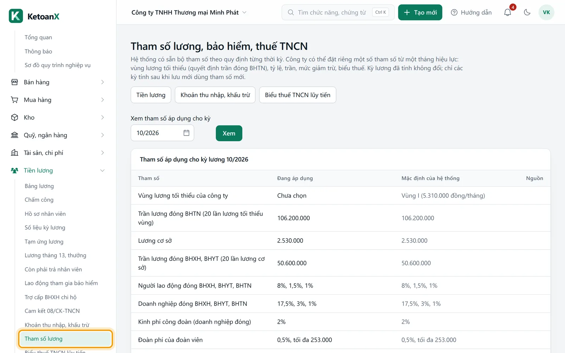Open the VK user avatar menu
Viewport: 565px width, 353px height.
point(546,12)
